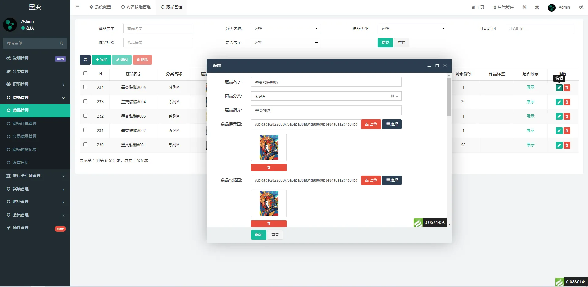
Task: Click the 确定 button in edit dialog
Action: click(x=258, y=235)
